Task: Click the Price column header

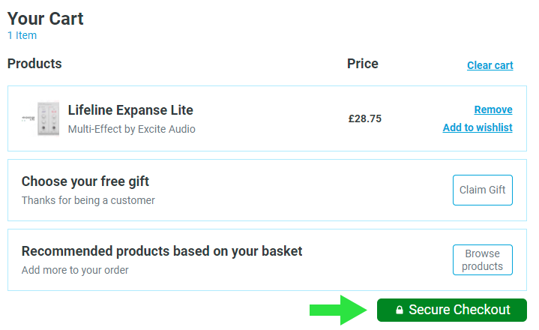Action: [363, 64]
